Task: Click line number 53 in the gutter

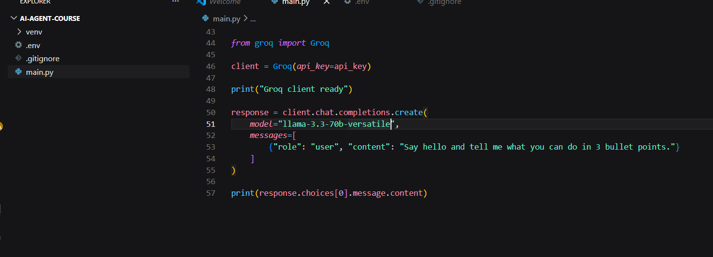Action: coord(210,147)
